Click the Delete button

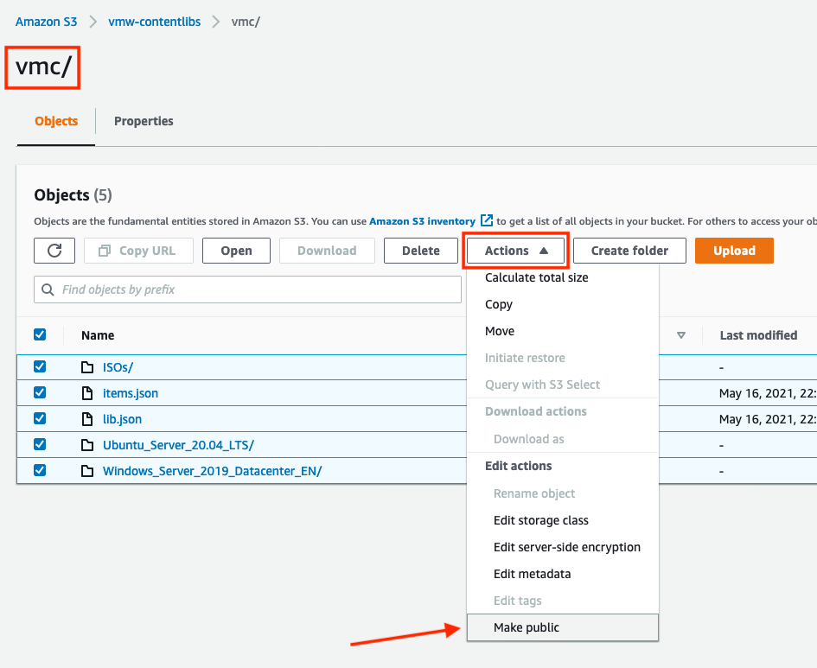click(x=420, y=251)
